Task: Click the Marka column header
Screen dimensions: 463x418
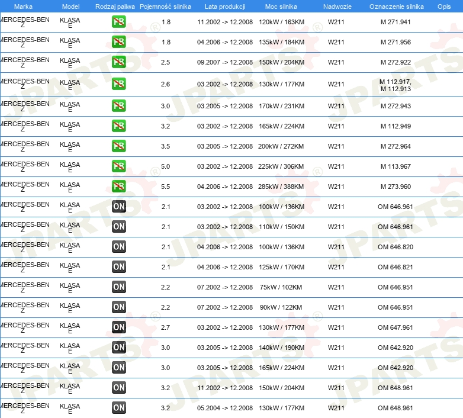Action: [23, 7]
